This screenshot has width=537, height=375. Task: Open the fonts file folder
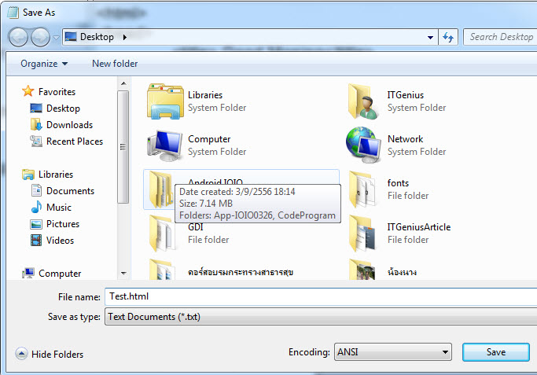364,189
